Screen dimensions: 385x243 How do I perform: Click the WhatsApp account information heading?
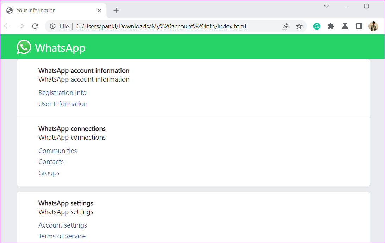tap(84, 71)
